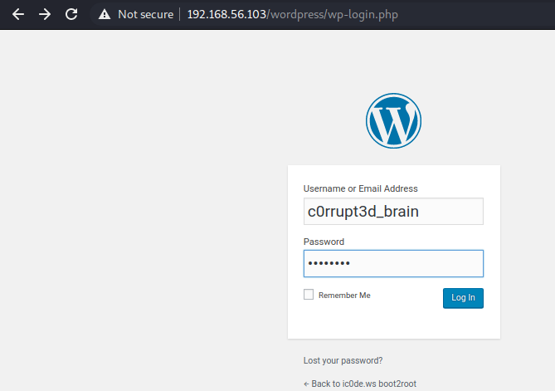Click the Remember Me text label
The image size is (555, 391).
(344, 296)
